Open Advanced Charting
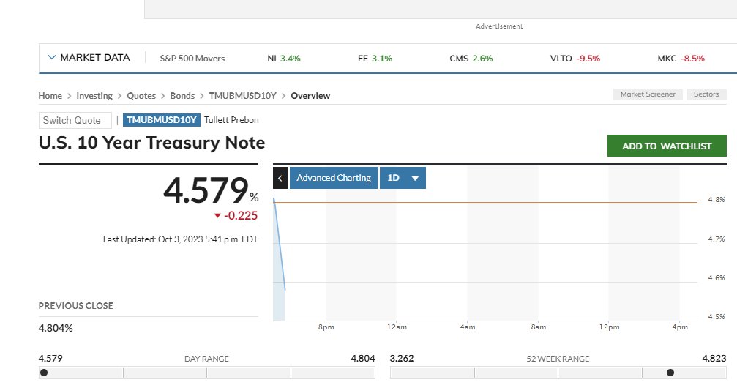737x388 pixels. point(334,178)
